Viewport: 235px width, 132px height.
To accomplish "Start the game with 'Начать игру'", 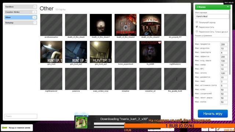I will click(x=213, y=114).
